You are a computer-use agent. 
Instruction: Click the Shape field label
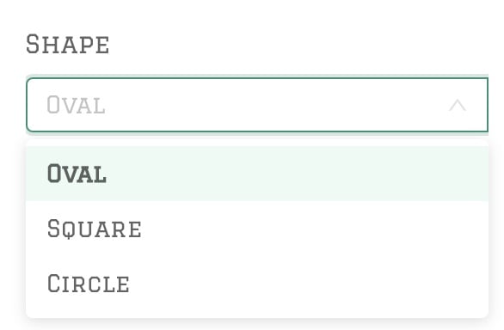pyautogui.click(x=68, y=45)
